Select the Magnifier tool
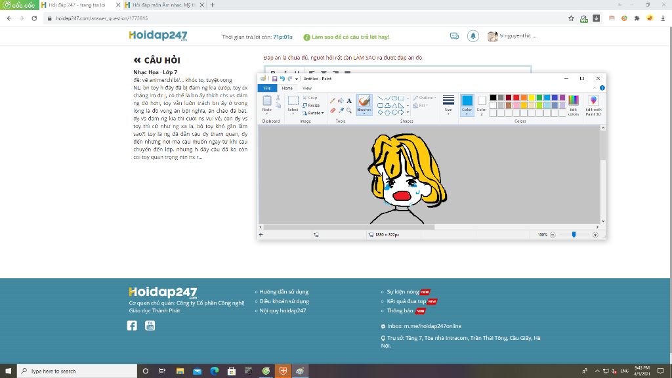Viewport: 672px width, 378px height. coord(348,110)
